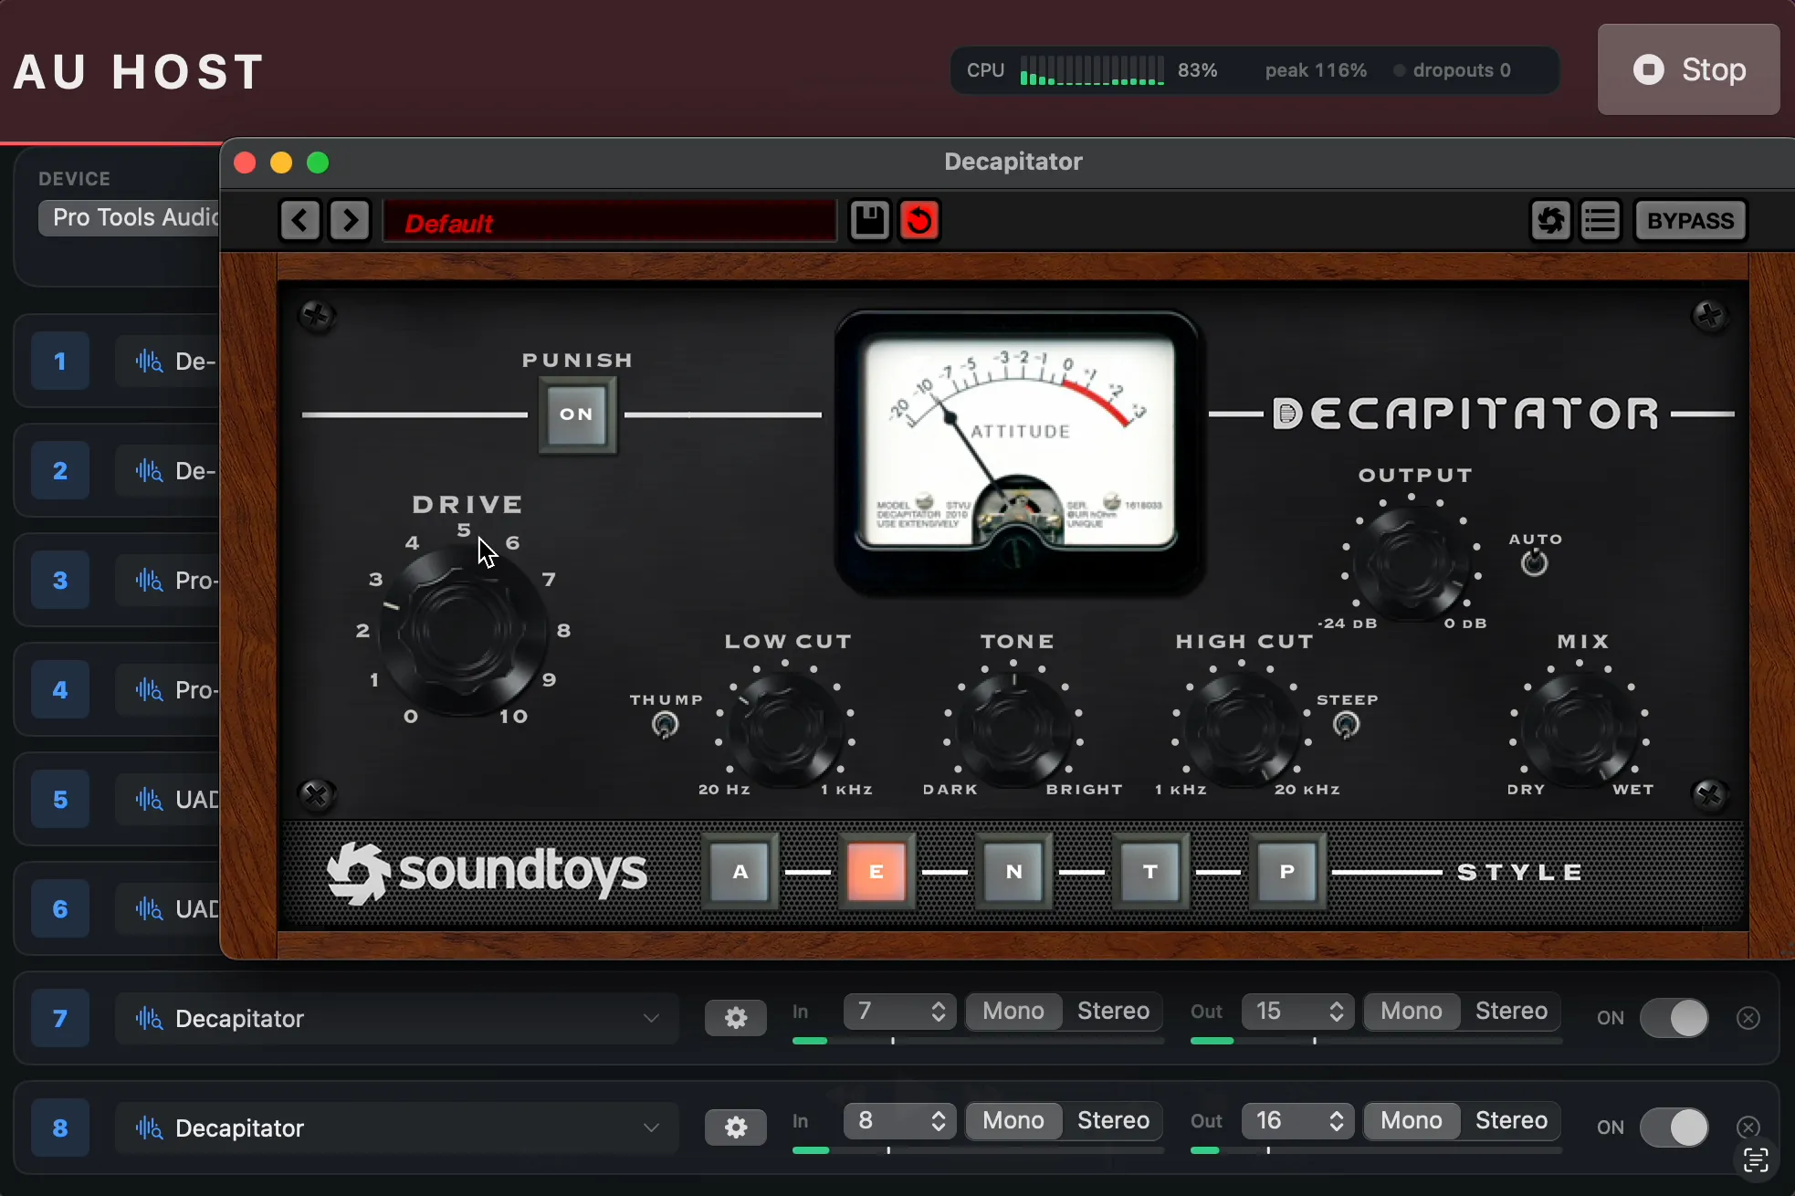The height and width of the screenshot is (1196, 1795).
Task: Click the MIX dry/wet knob
Action: tap(1580, 729)
